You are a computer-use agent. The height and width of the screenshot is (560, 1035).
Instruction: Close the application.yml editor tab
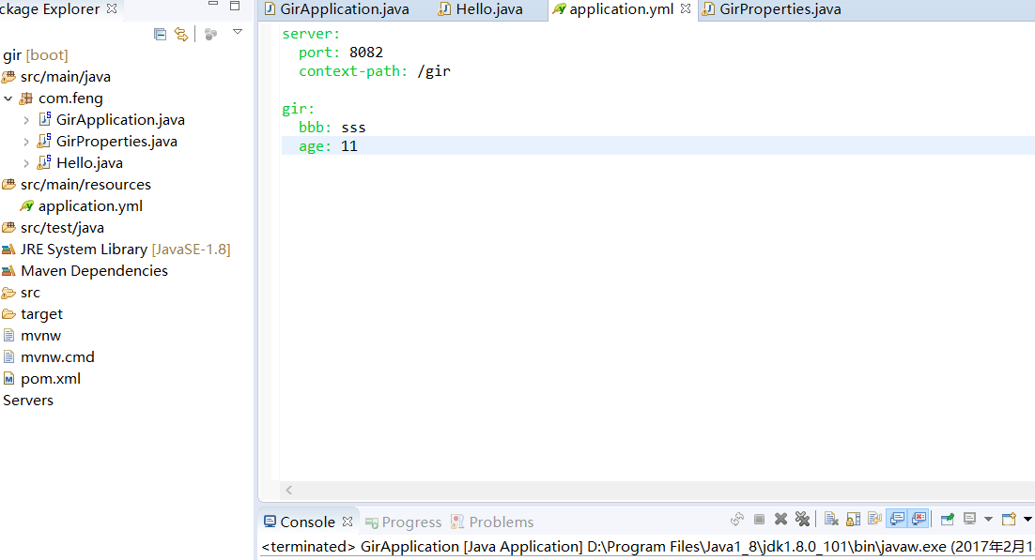[x=686, y=8]
